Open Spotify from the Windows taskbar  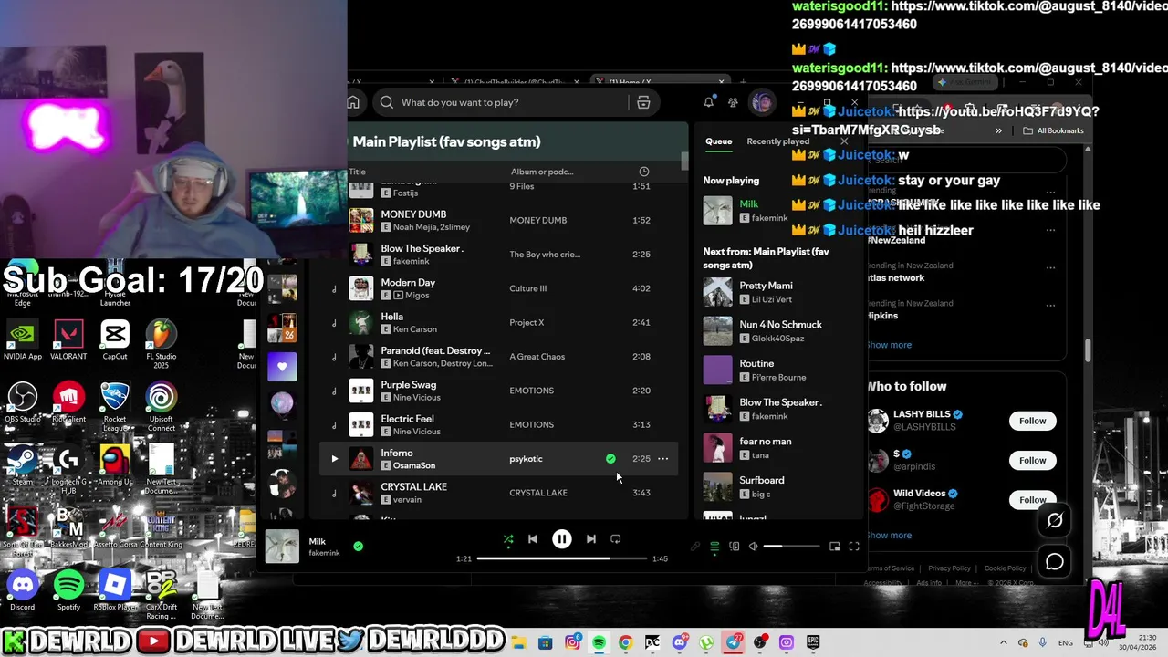pyautogui.click(x=599, y=642)
